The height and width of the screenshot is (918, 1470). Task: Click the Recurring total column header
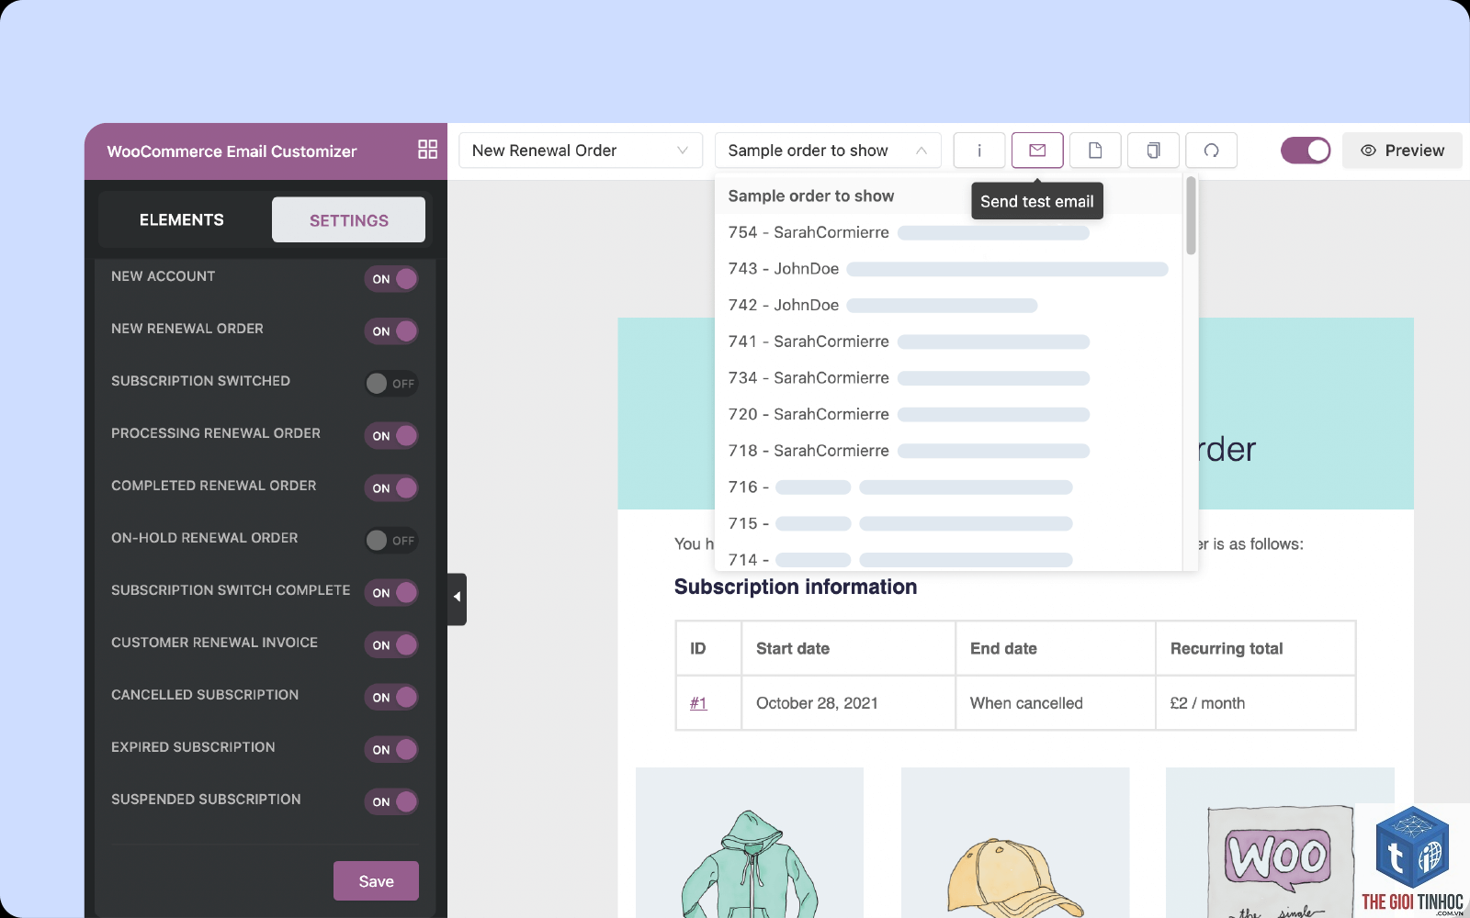coord(1256,649)
